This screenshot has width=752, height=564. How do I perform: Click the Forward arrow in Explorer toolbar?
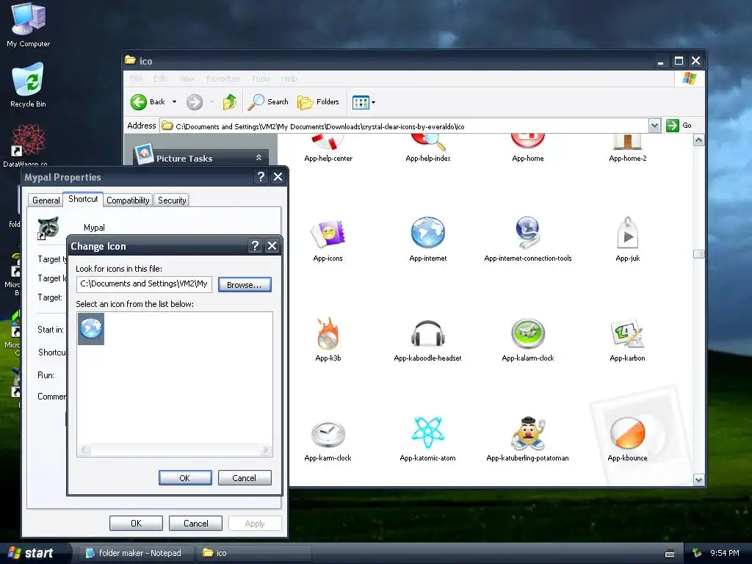pos(194,101)
